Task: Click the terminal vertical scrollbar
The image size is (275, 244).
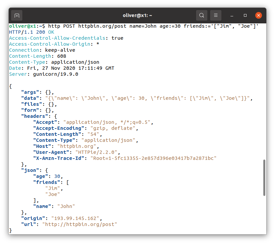Action: coord(264,178)
